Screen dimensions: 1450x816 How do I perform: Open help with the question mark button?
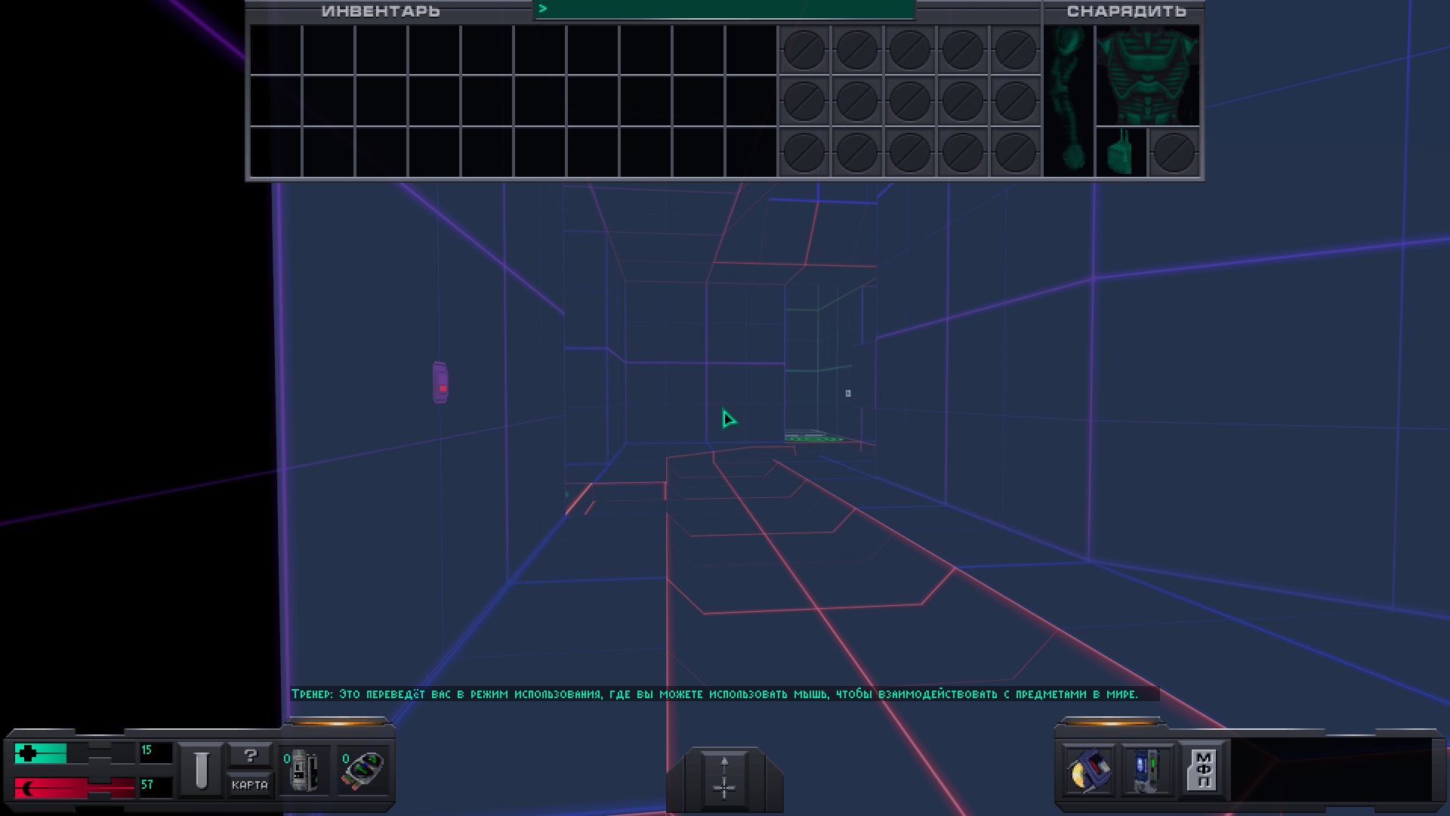click(250, 755)
